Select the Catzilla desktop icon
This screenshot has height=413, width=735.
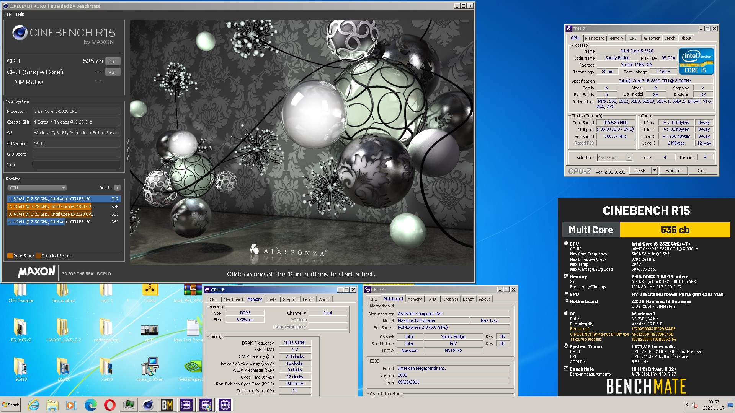pos(150,294)
